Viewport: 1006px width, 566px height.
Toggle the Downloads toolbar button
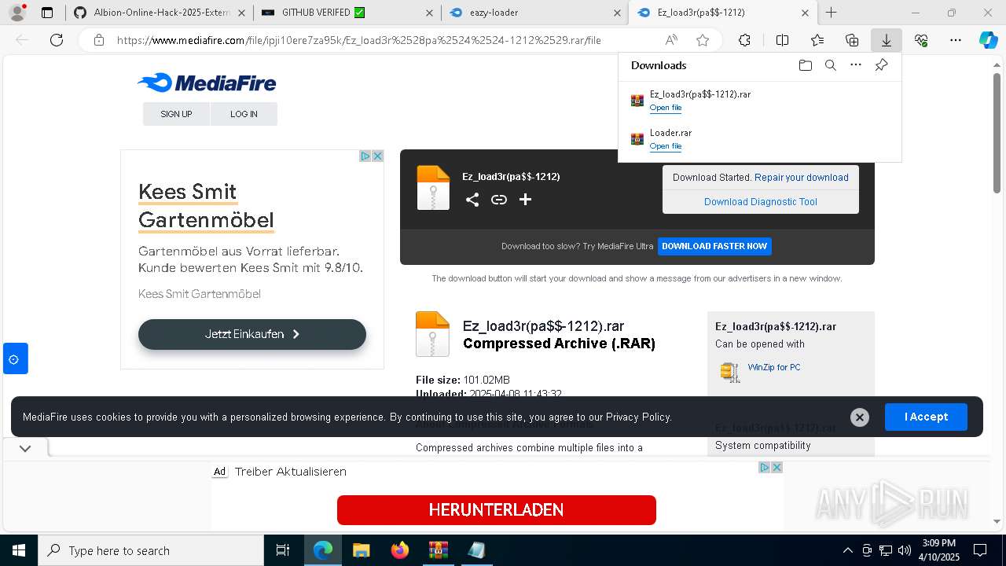(x=887, y=40)
